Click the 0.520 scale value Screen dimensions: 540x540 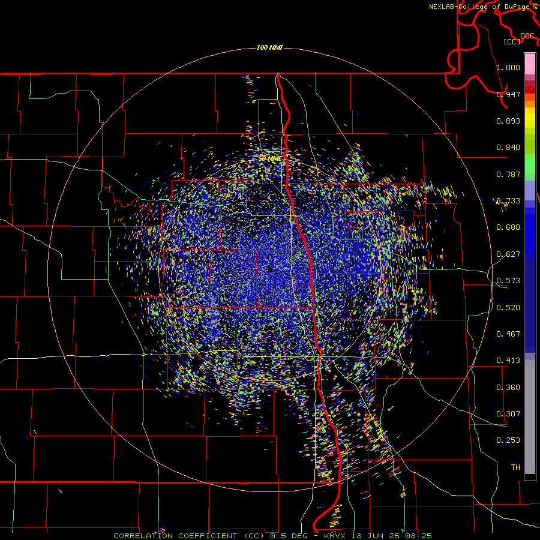[508, 308]
